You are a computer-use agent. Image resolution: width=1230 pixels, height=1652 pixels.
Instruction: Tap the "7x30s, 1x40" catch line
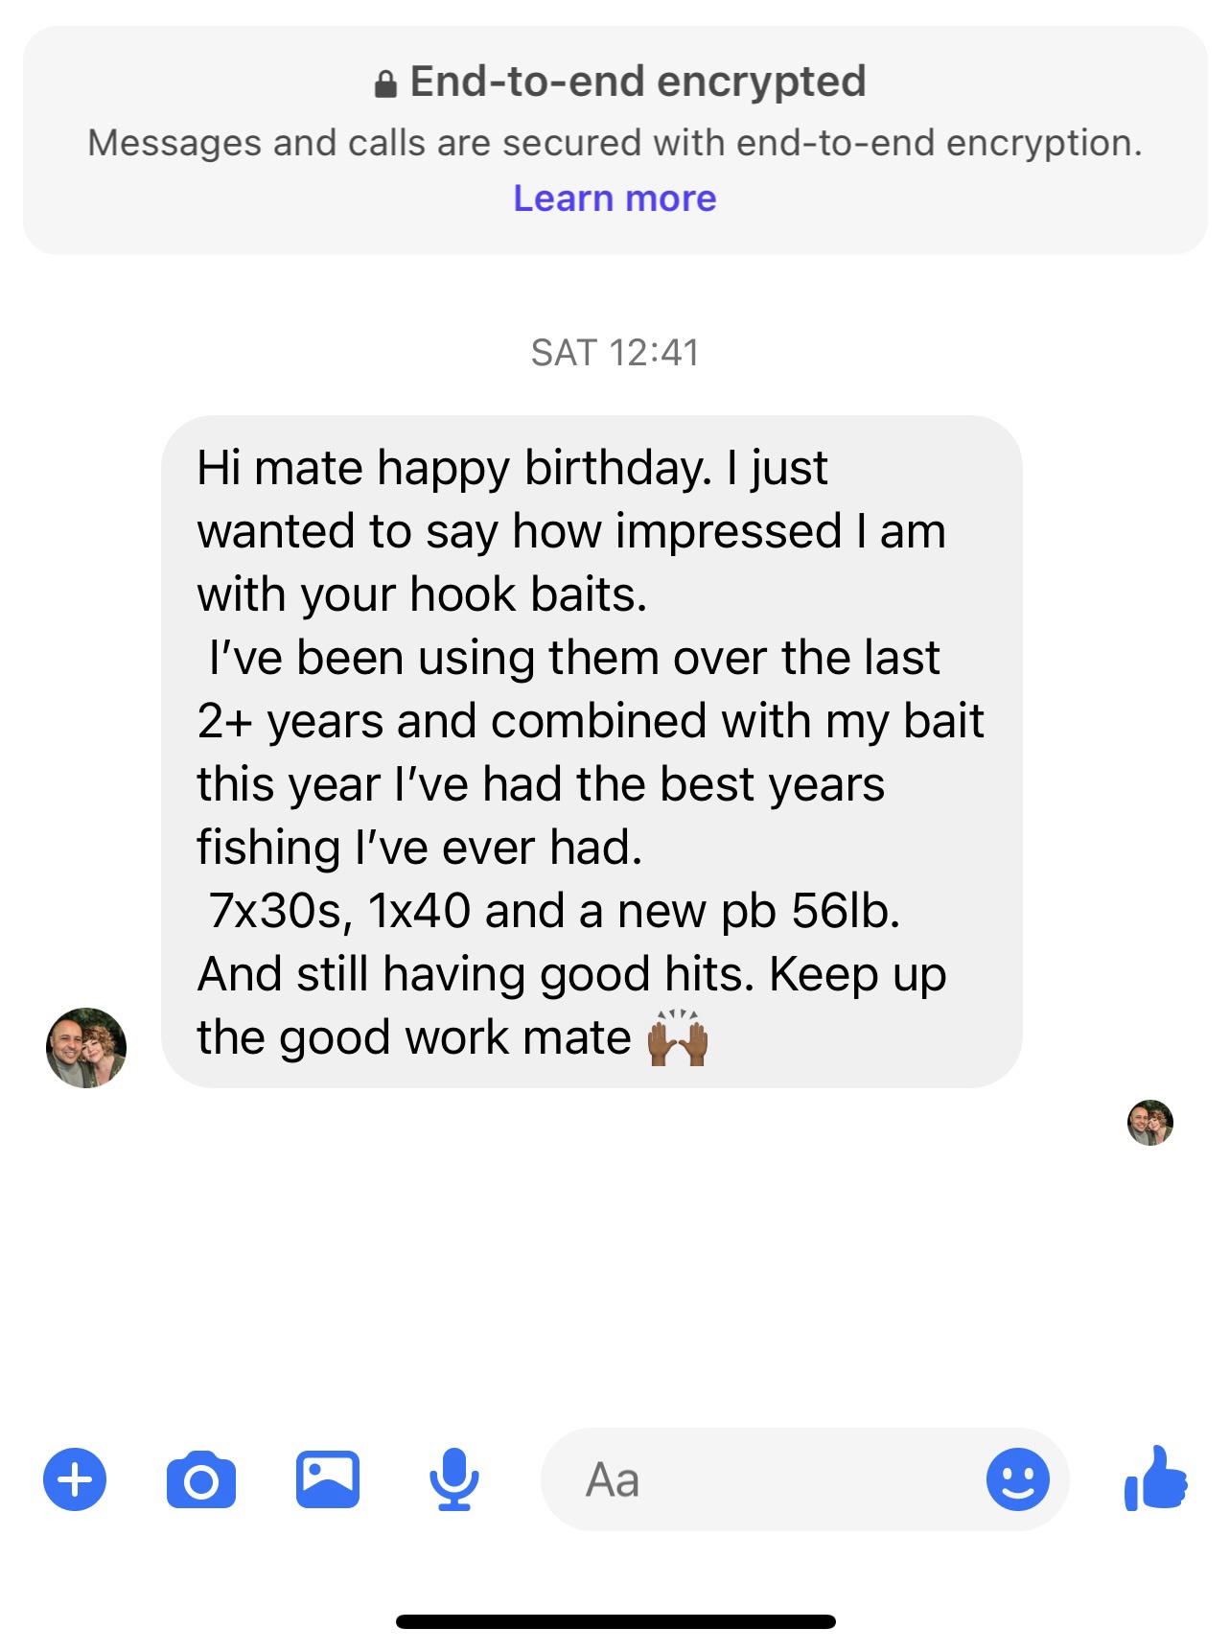553,911
